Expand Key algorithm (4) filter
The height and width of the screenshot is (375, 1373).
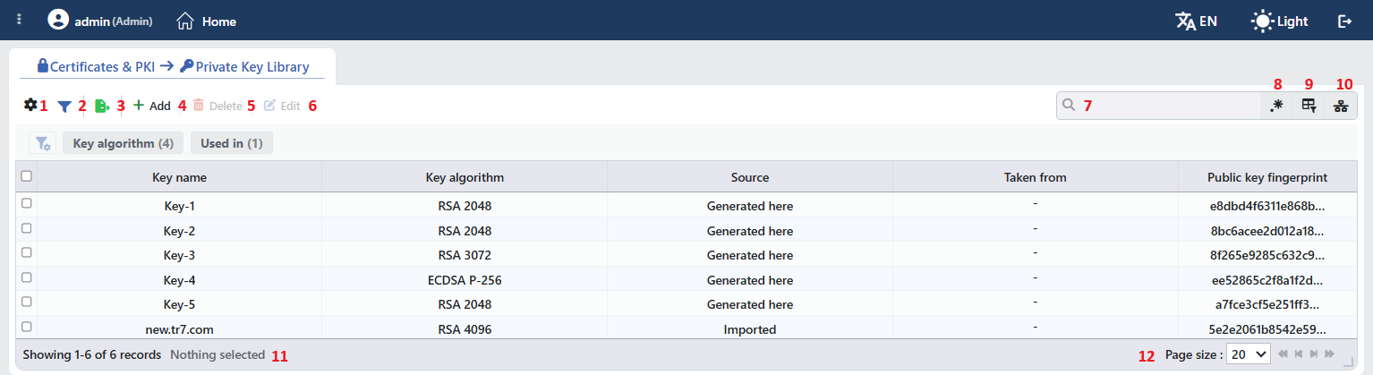click(124, 143)
